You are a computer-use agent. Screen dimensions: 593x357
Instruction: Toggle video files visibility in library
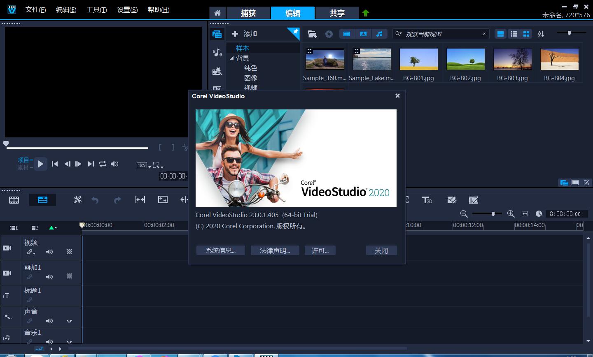click(x=347, y=34)
